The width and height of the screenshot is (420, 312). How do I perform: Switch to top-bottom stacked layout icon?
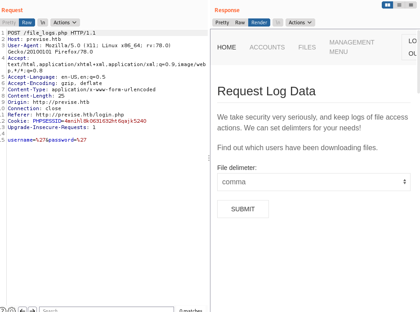(399, 5)
